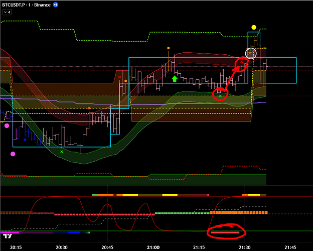
Task: Click the red circled green x at arrow base
Action: point(220,94)
